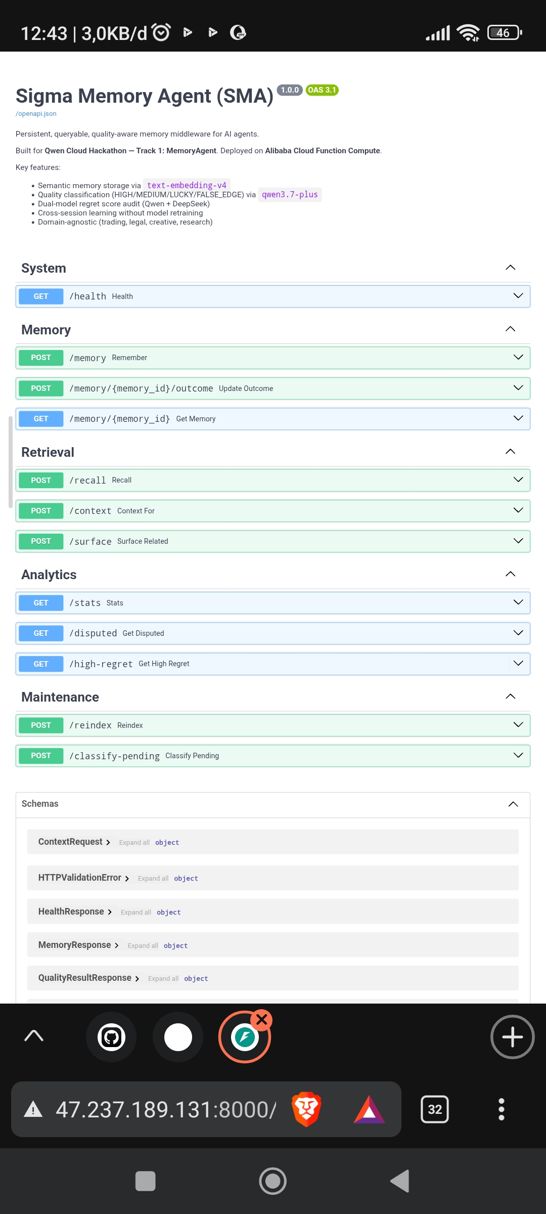Viewport: 546px width, 1214px height.
Task: Expand ContextRequest schema chevron
Action: (x=108, y=842)
